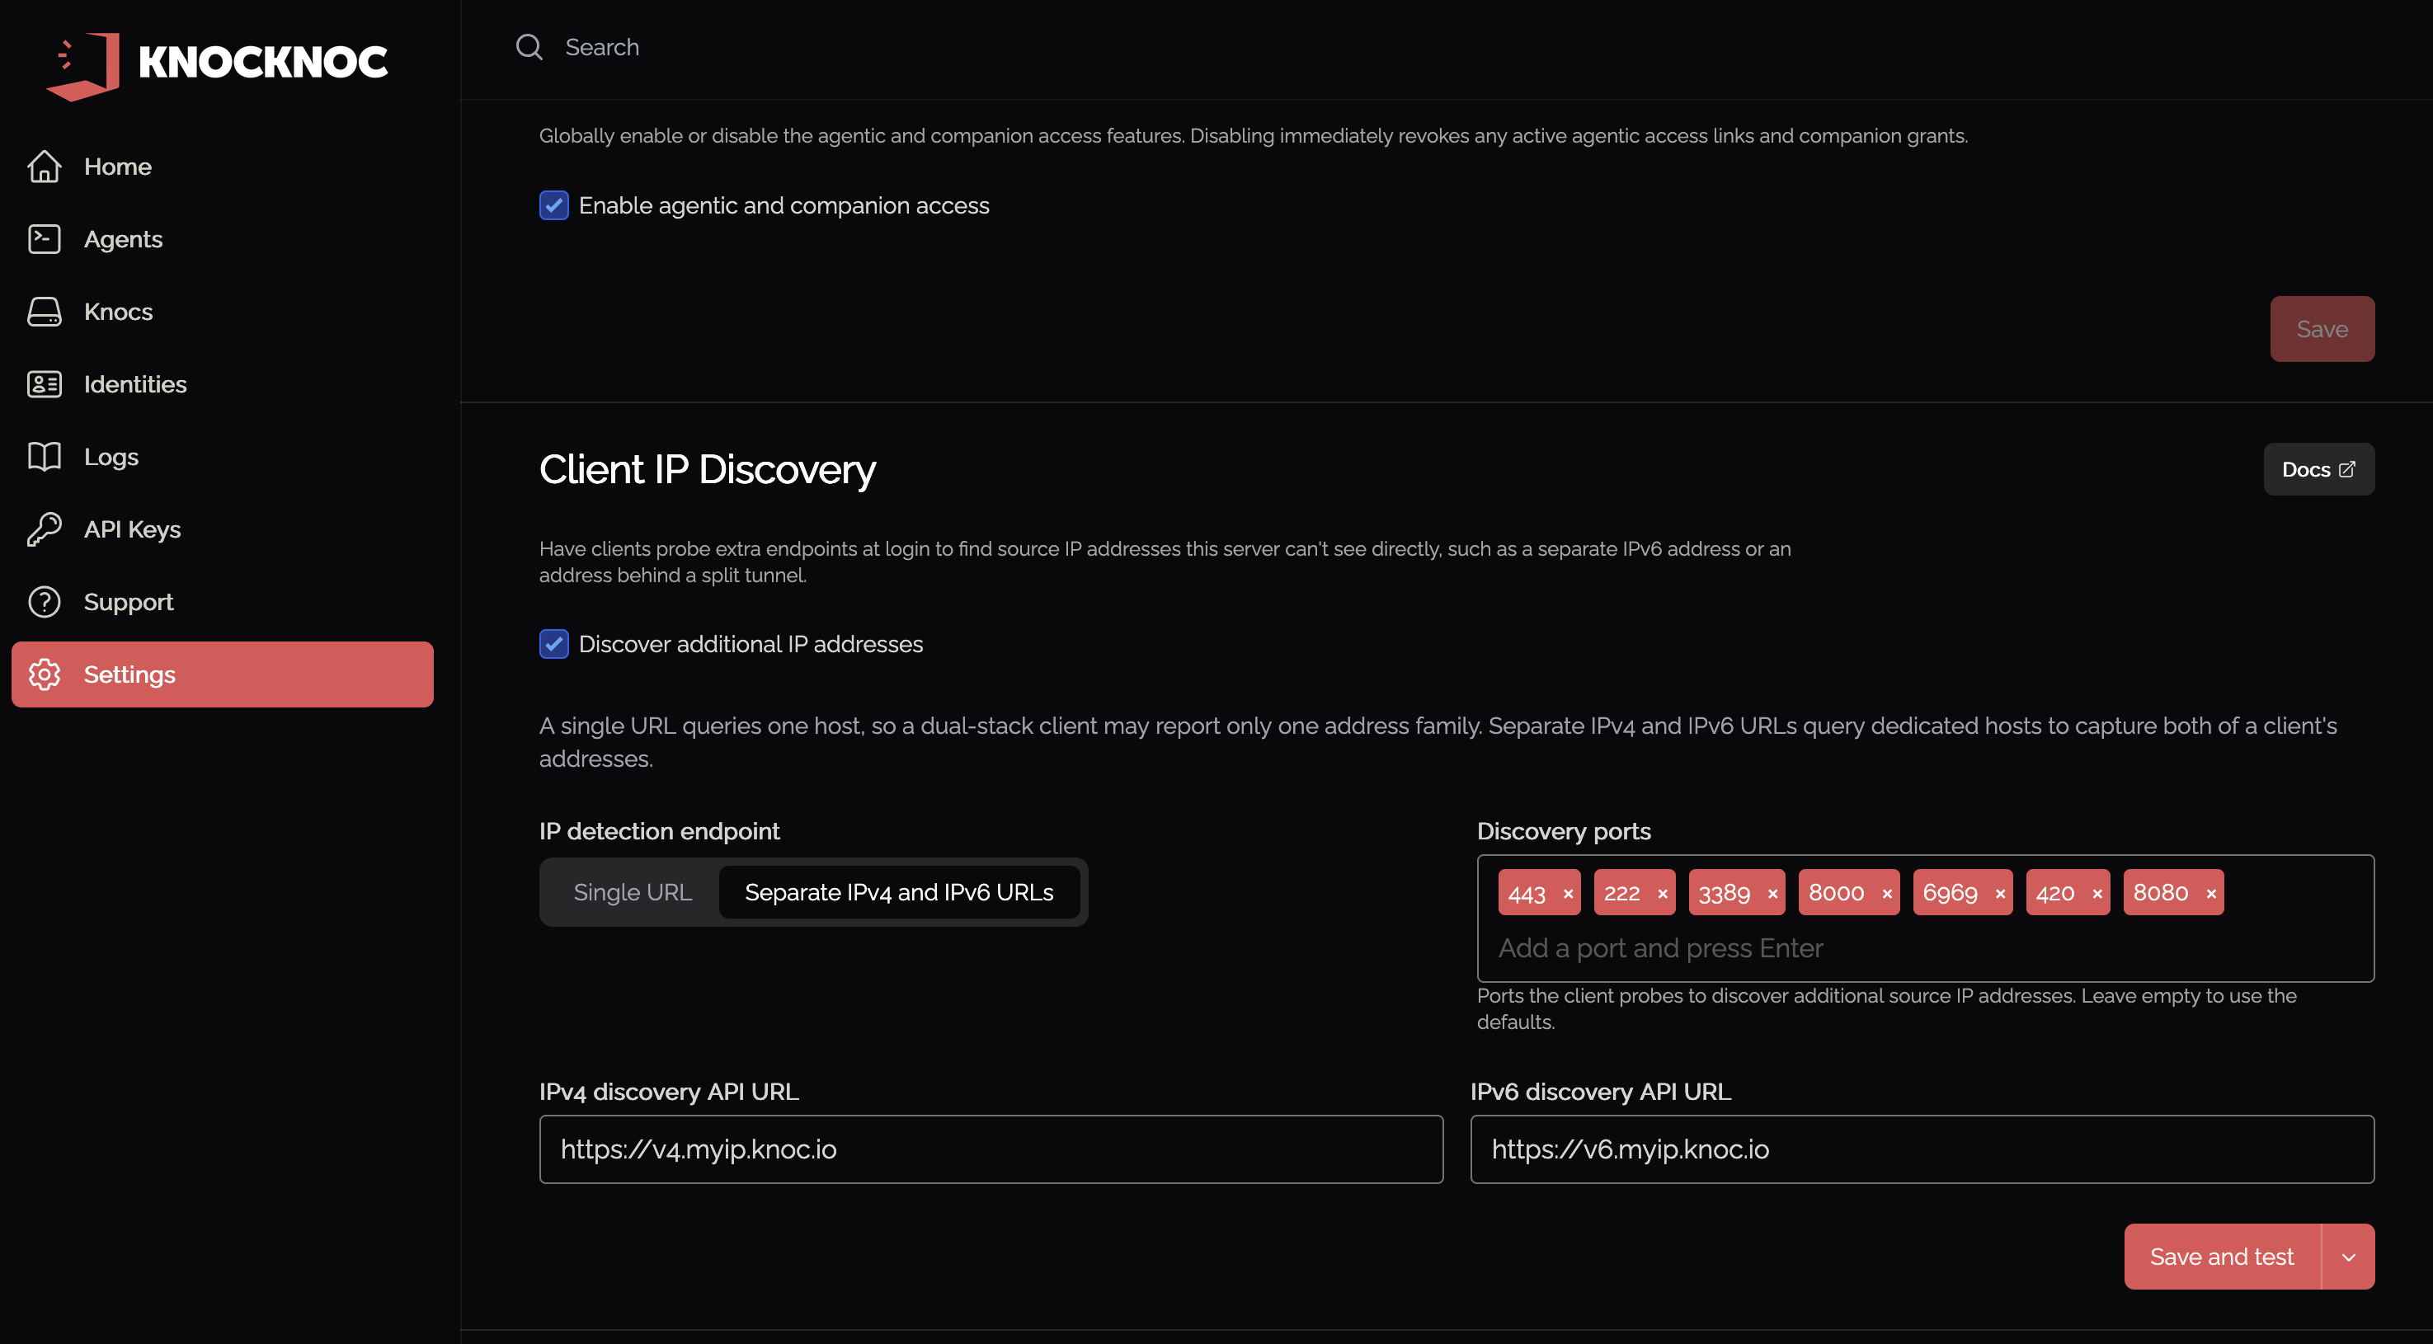Screen dimensions: 2433x1344
Task: Uncheck Discover additional IP addresses
Action: click(x=554, y=644)
